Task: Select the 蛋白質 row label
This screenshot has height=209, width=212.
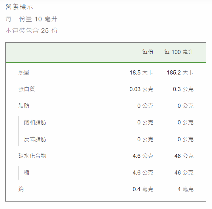Action: coord(27,89)
